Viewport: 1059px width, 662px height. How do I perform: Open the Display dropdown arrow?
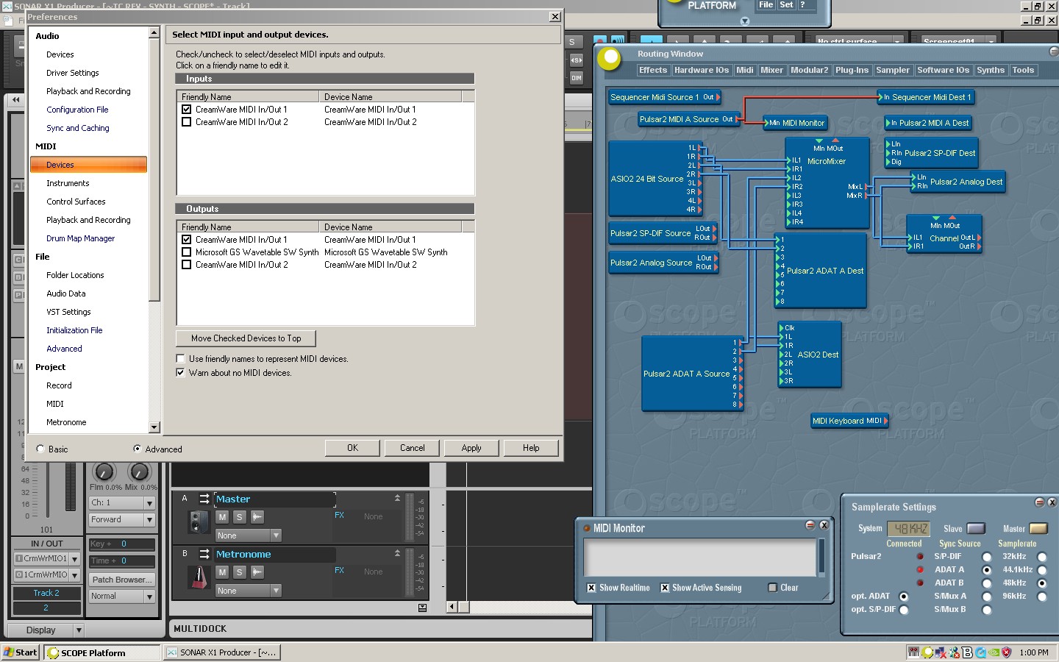pyautogui.click(x=79, y=630)
